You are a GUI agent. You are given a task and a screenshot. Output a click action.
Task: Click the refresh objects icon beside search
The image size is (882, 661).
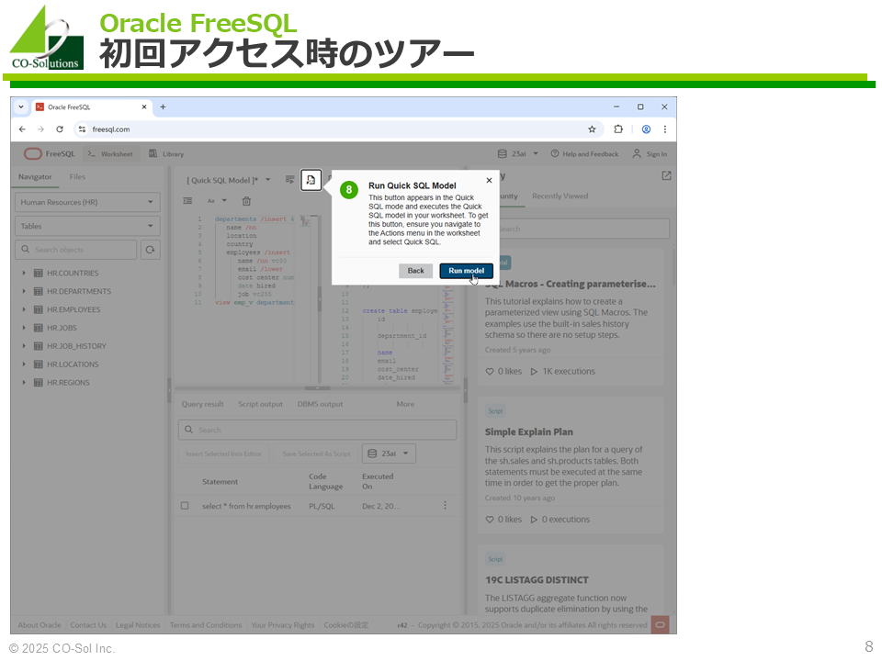point(150,250)
